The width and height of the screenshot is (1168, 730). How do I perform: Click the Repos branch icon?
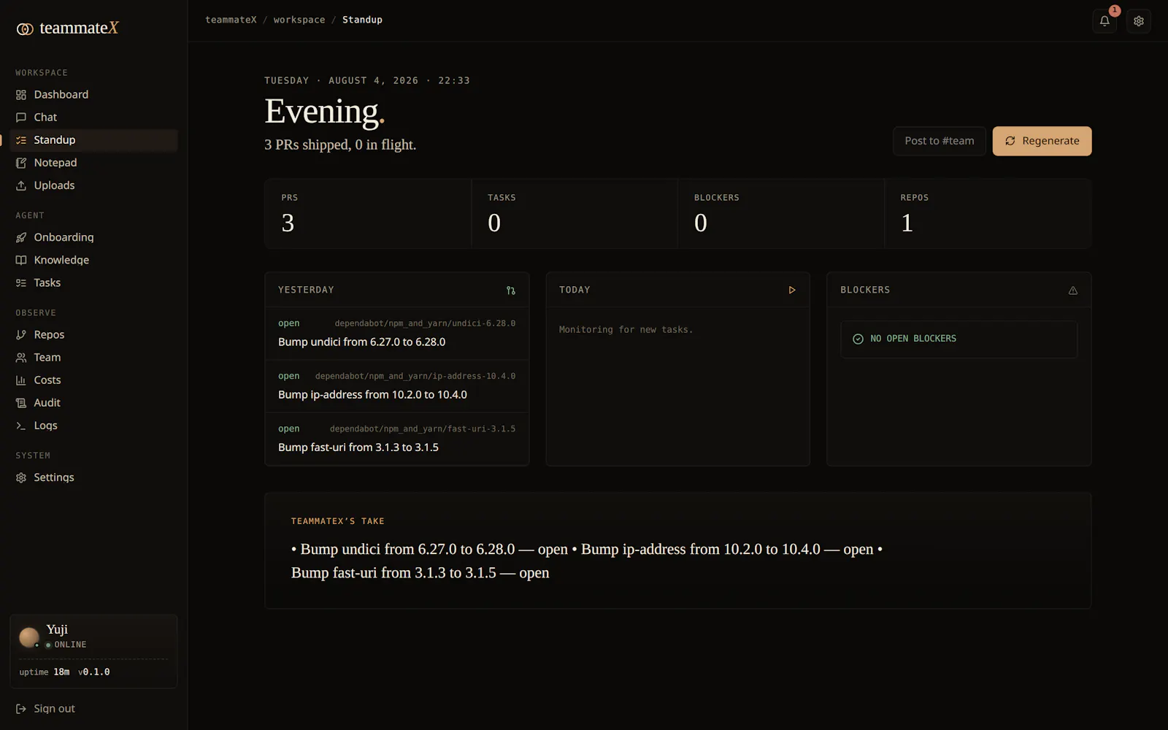point(21,334)
